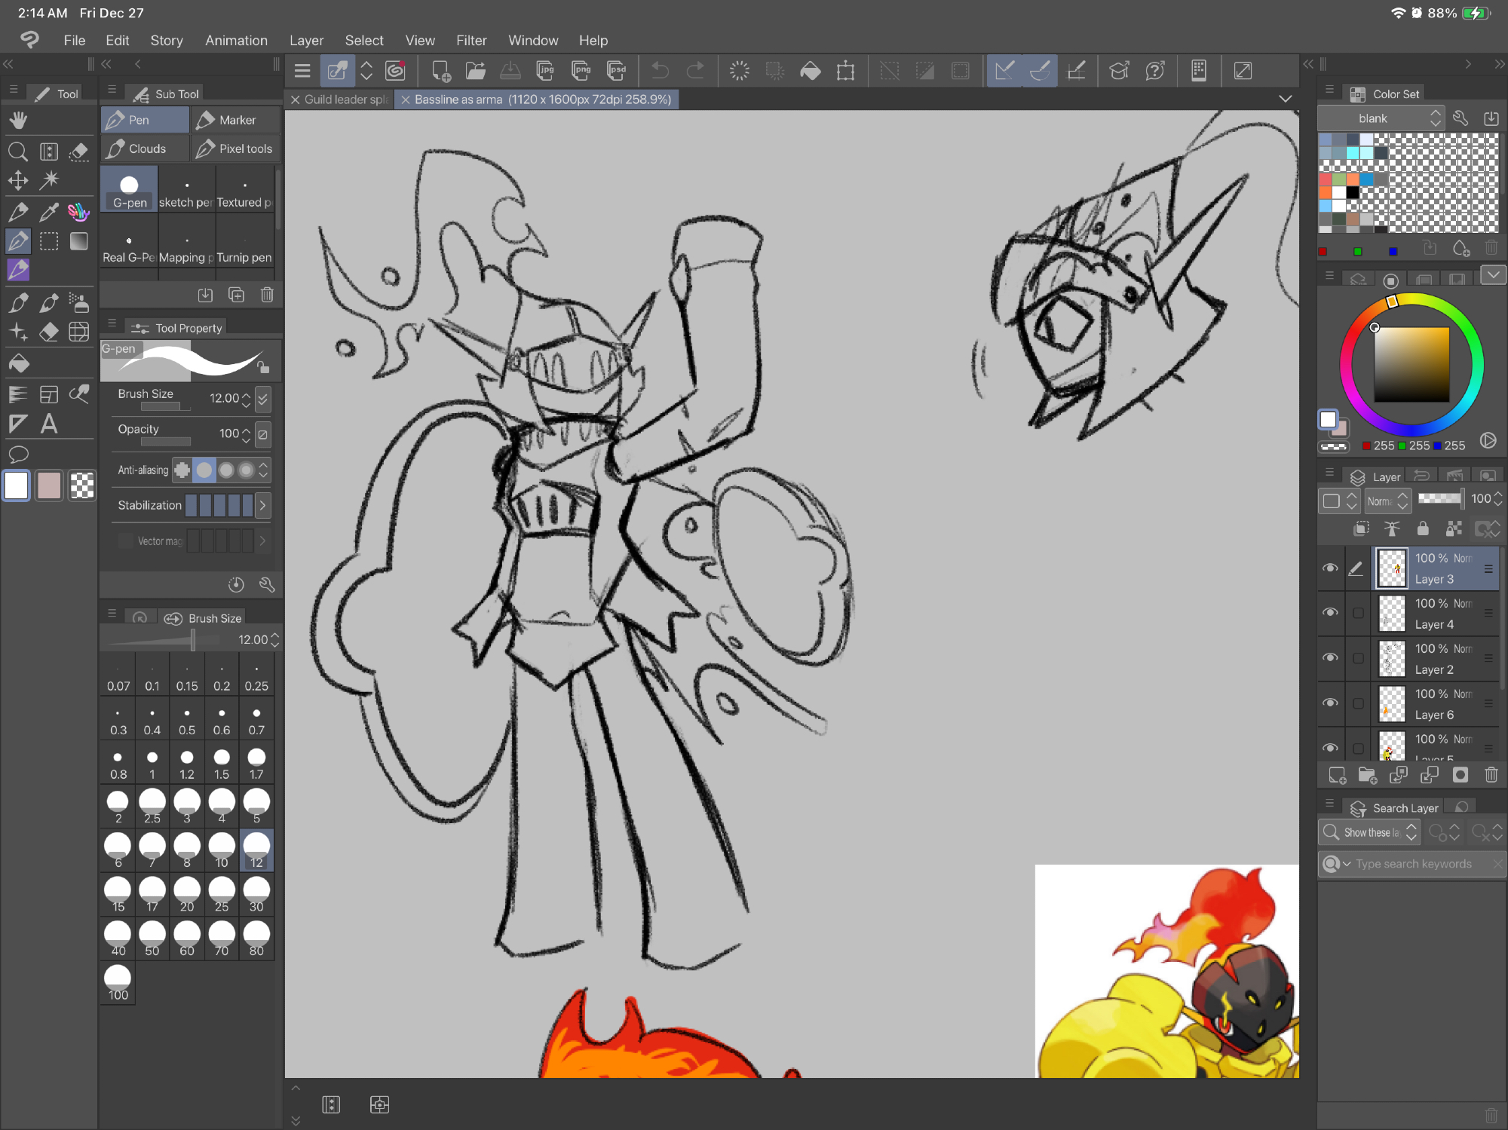Select the Magnifier zoom tool
Viewport: 1508px width, 1130px height.
pos(17,152)
